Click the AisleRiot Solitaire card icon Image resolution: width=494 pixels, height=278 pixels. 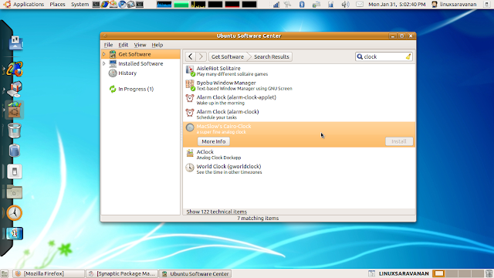click(190, 71)
